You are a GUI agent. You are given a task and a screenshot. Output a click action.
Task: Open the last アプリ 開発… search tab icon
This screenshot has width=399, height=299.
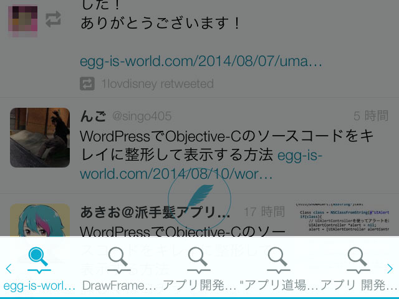[x=358, y=260]
